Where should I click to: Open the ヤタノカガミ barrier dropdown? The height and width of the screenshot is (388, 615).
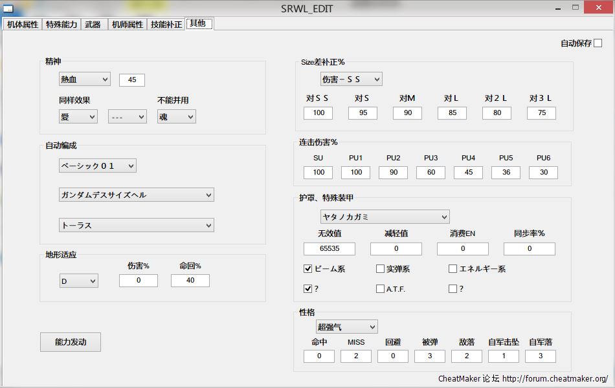click(385, 216)
